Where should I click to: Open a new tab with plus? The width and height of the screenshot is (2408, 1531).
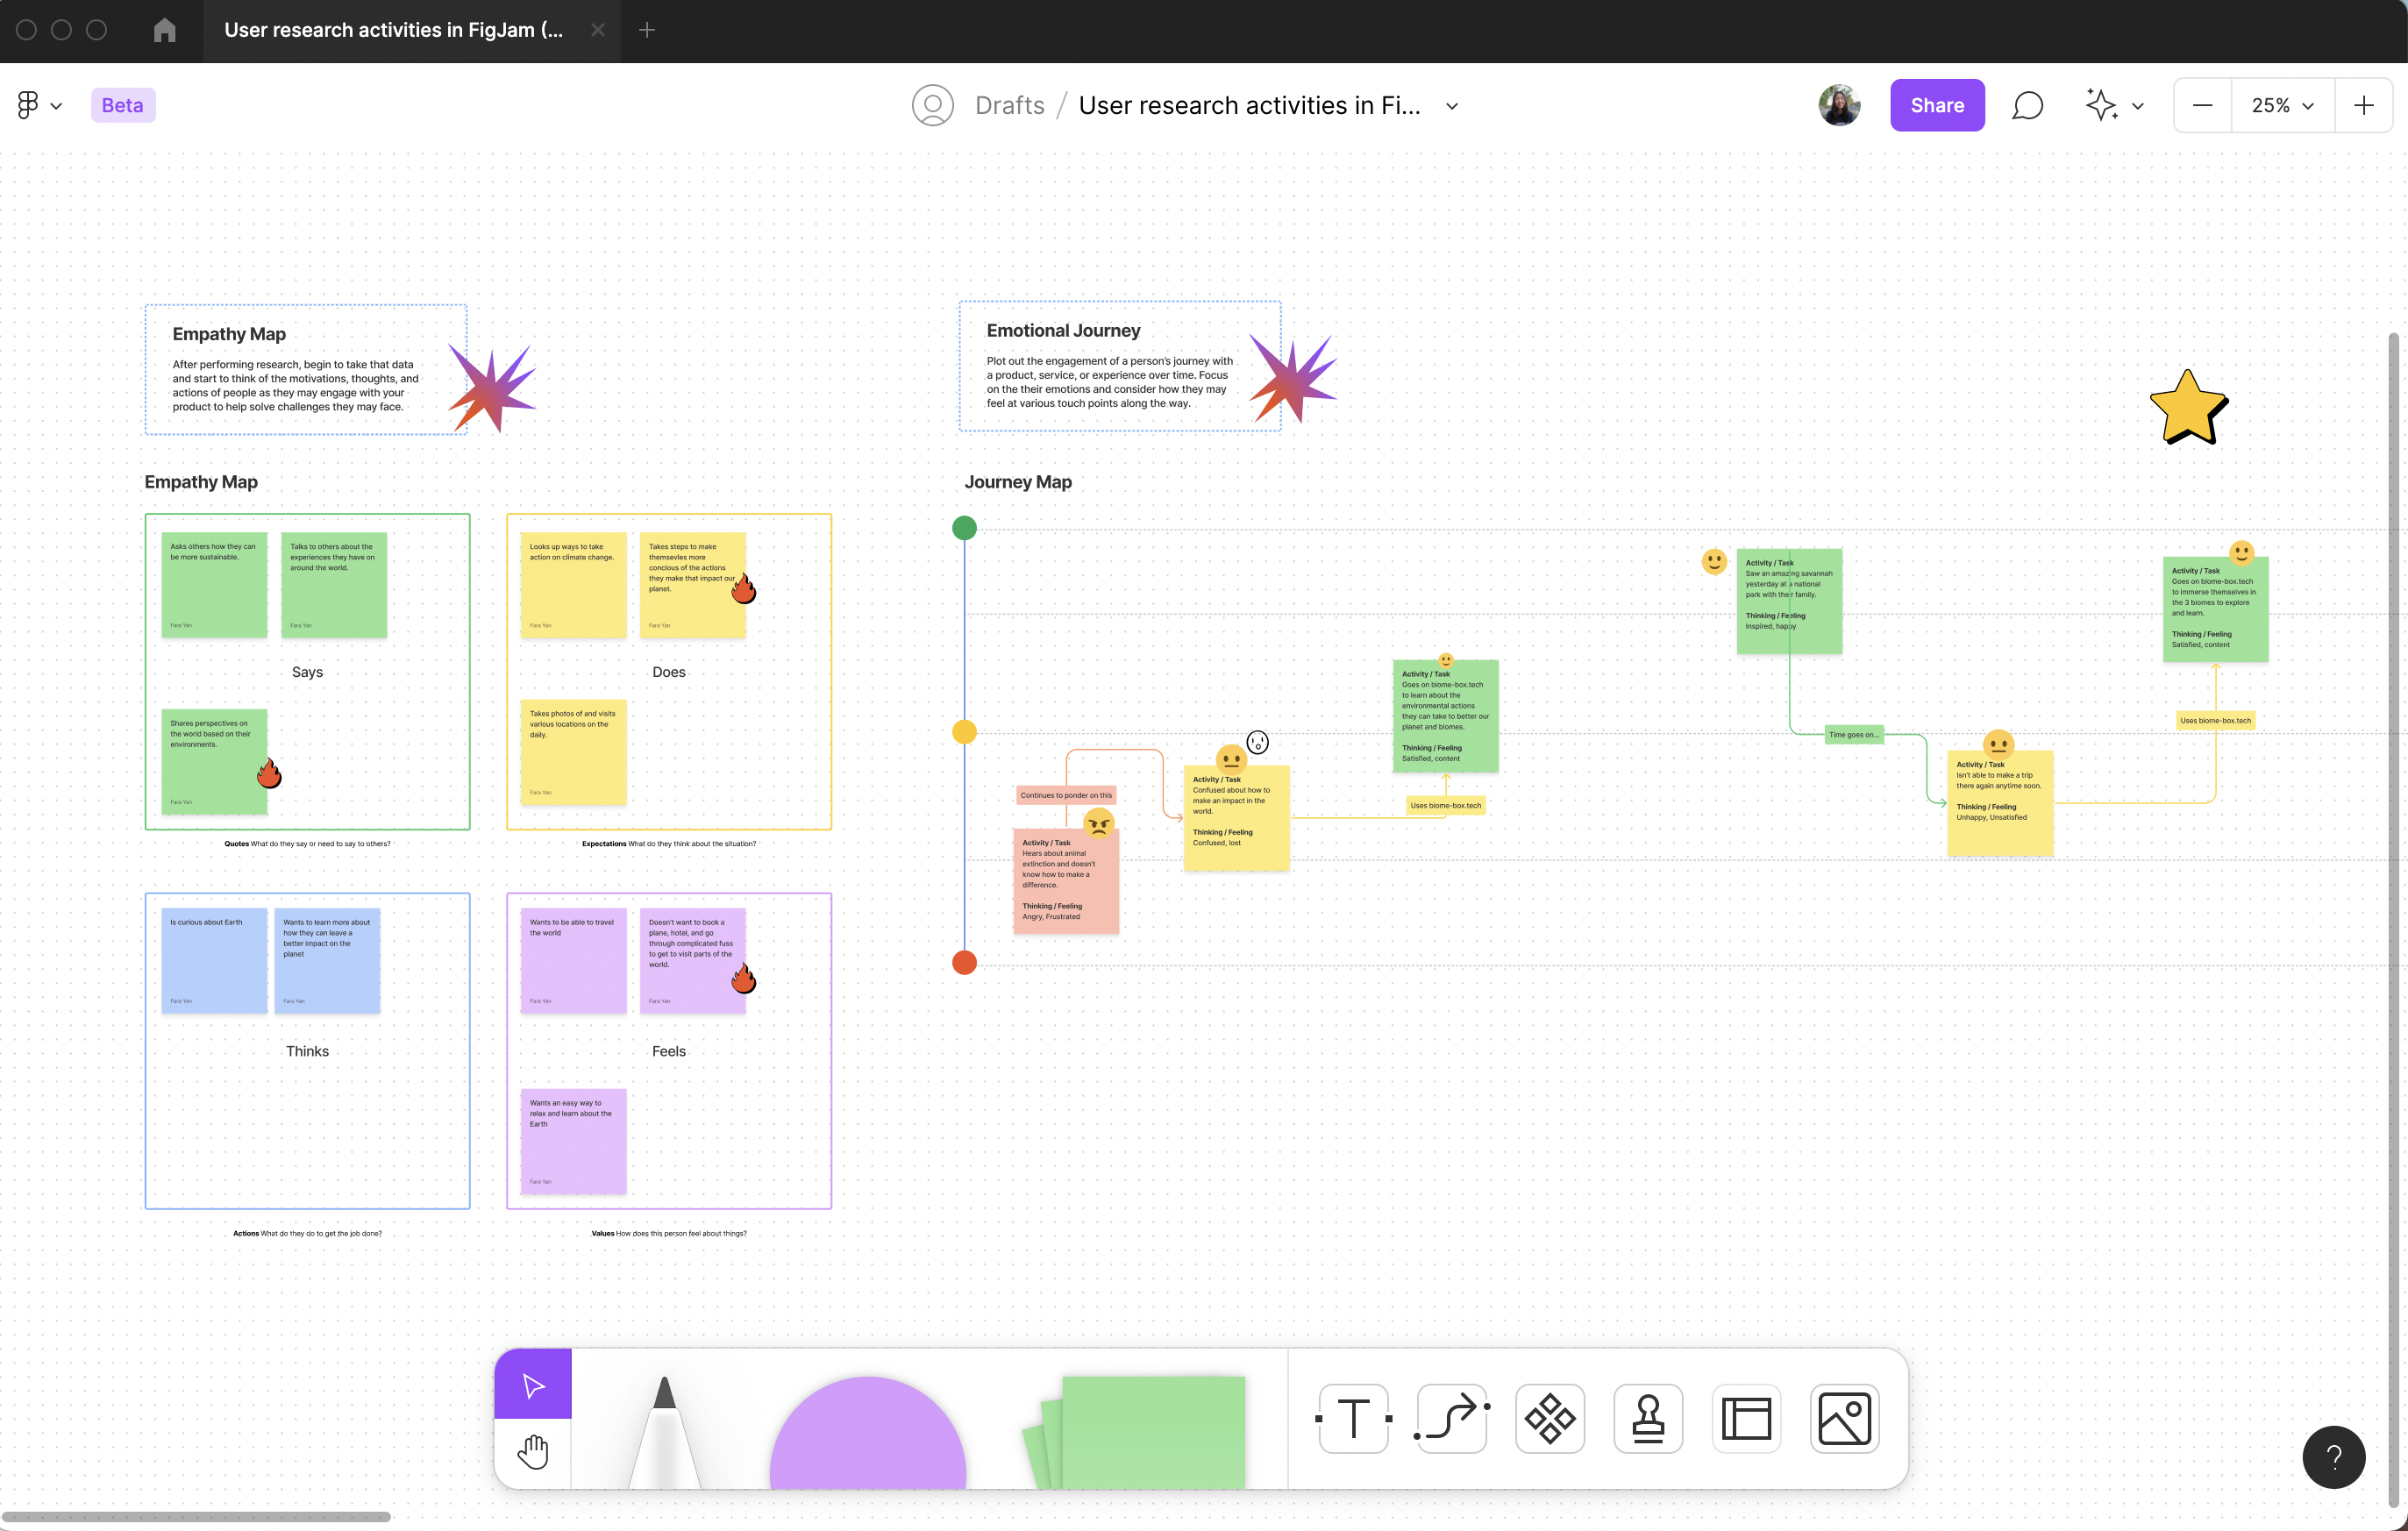pos(647,30)
